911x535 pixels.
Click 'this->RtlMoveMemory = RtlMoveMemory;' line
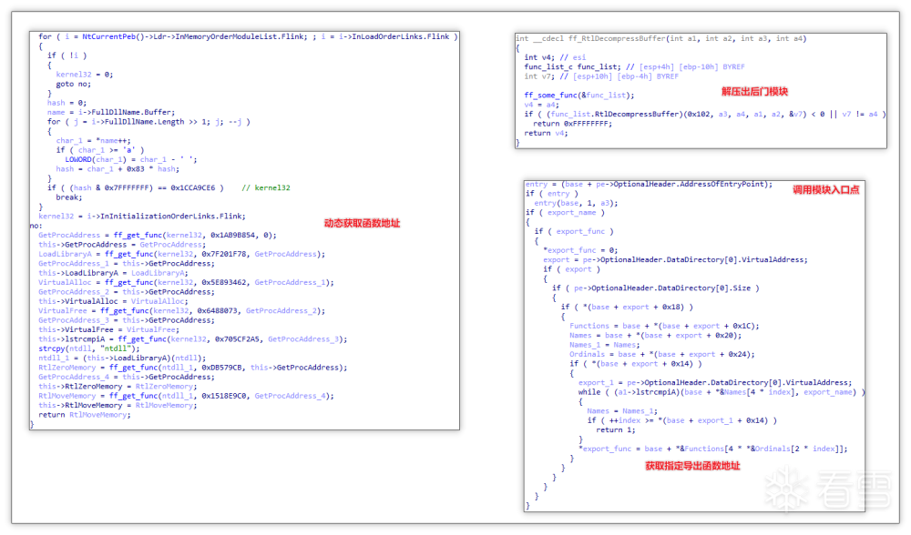(118, 405)
